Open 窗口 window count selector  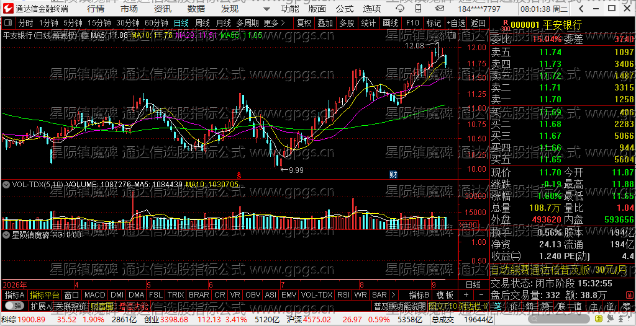point(72,295)
